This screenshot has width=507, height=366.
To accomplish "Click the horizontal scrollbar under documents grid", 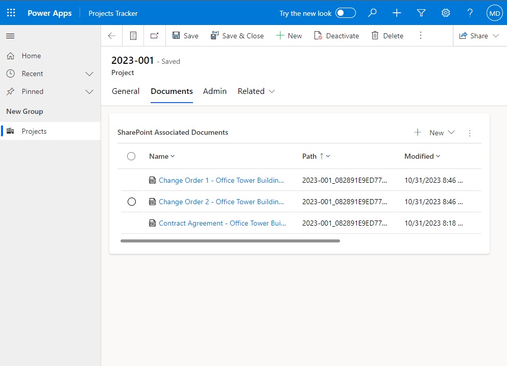I will (x=230, y=241).
